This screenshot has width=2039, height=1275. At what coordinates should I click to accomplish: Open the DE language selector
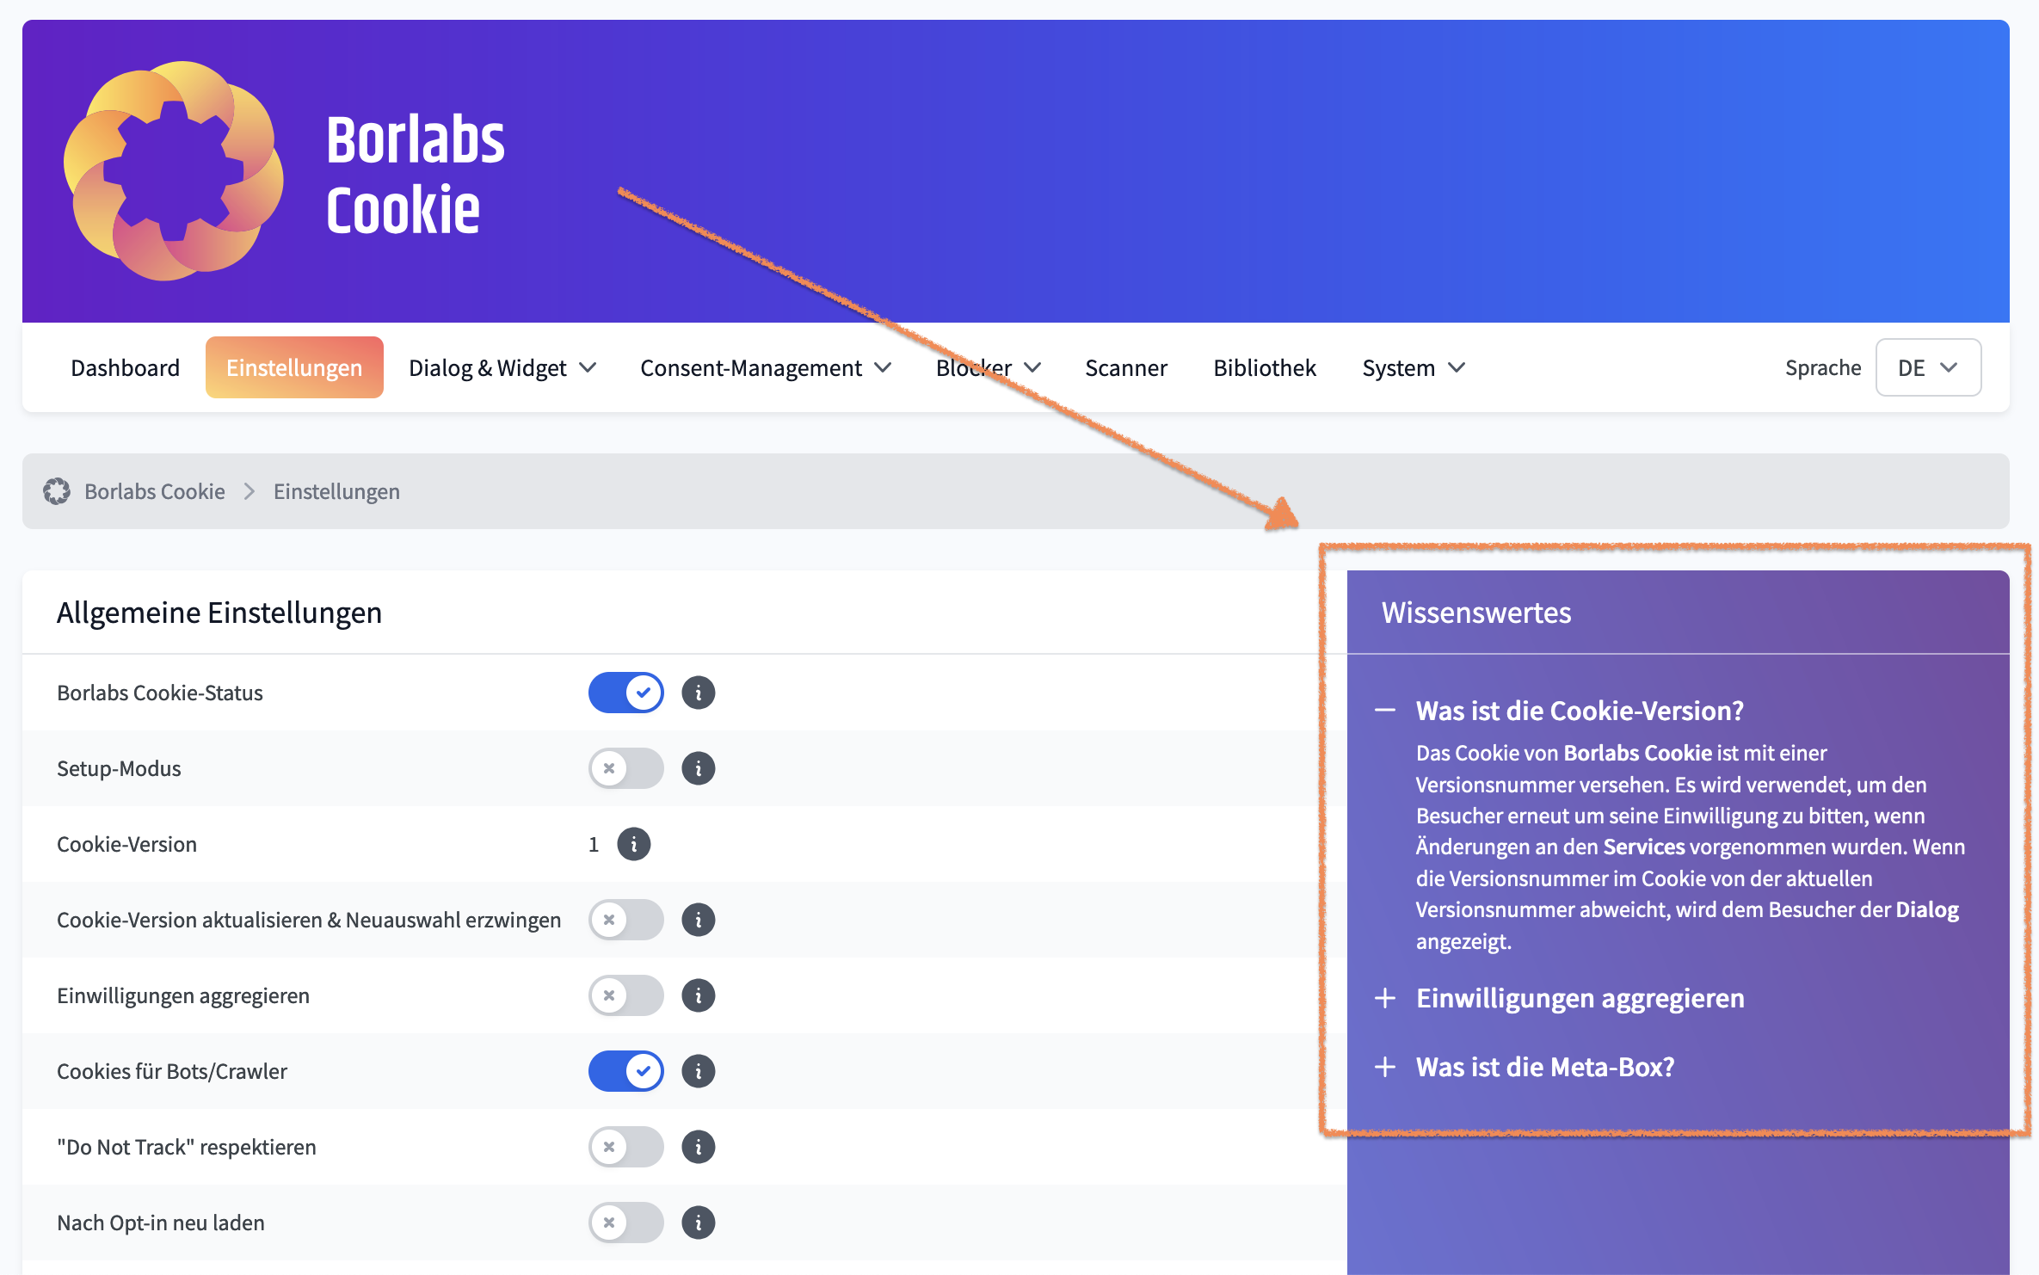click(1928, 367)
